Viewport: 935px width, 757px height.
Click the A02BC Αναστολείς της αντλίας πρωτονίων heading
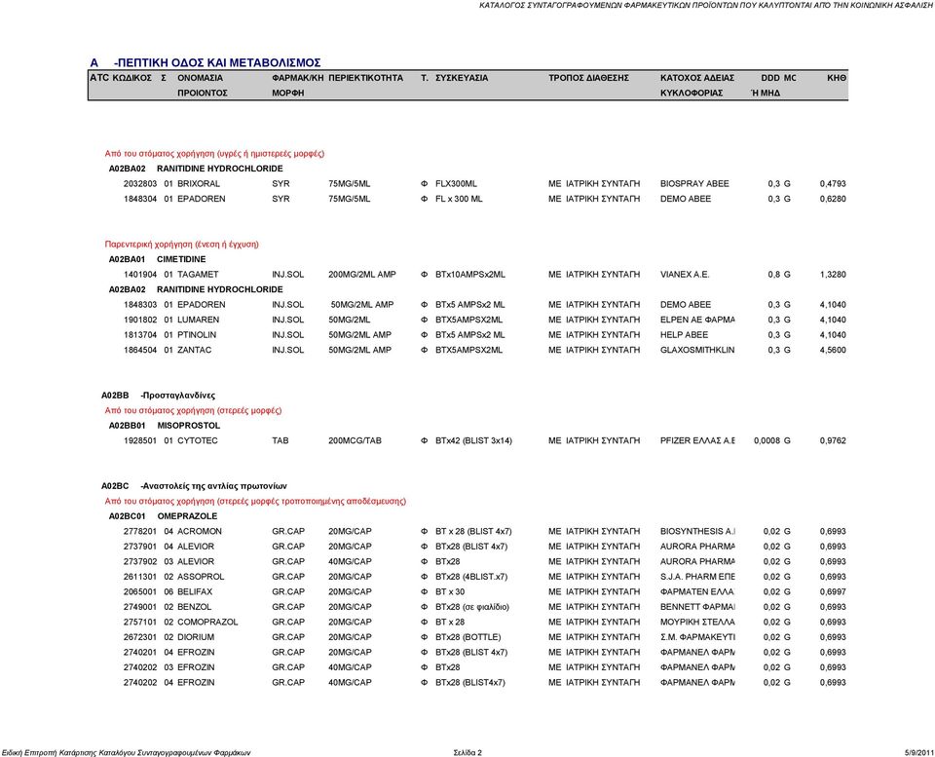[x=194, y=486]
